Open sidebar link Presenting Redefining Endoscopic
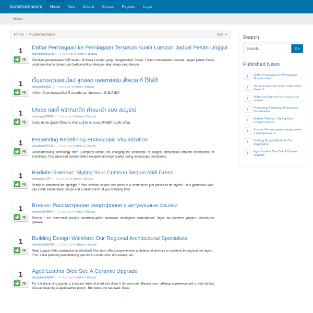Screen dimensions: 313x313 tap(275, 110)
